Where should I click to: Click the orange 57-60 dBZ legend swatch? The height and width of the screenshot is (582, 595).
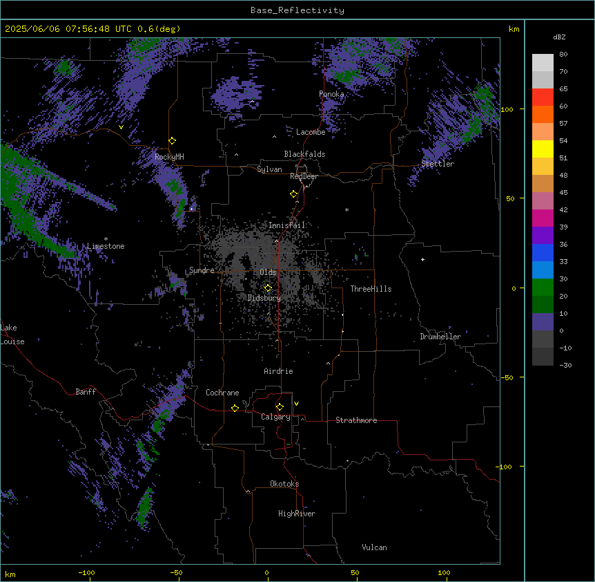[x=543, y=114]
